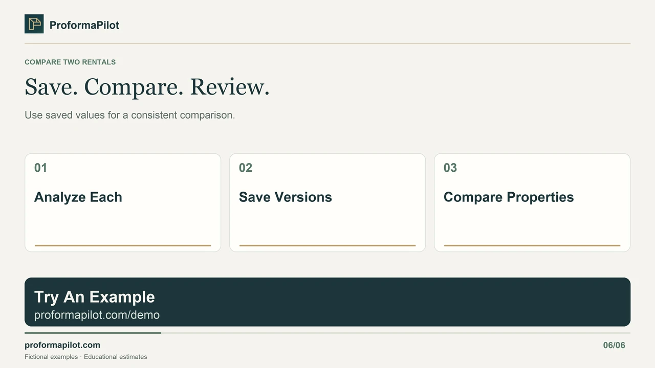655x368 pixels.
Task: Click the Save. Compare. Review. headline
Action: click(147, 87)
